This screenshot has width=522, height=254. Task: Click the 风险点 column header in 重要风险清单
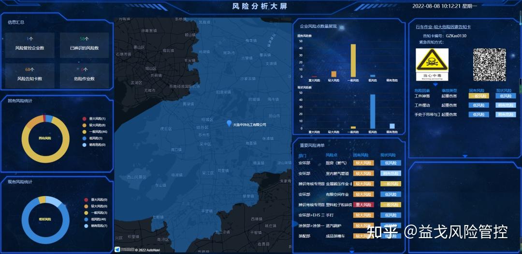pyautogui.click(x=332, y=155)
